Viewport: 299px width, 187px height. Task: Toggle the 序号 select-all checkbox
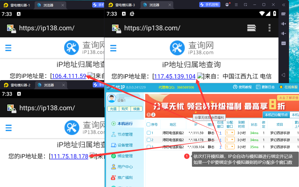[x=148, y=125]
